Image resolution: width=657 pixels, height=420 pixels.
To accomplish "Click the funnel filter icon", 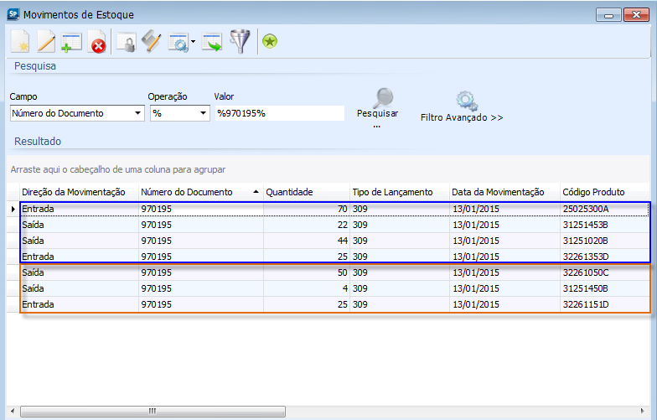I will click(241, 42).
